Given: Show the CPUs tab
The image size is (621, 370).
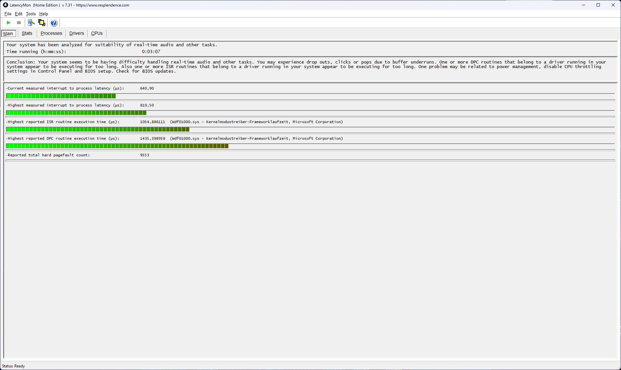Looking at the screenshot, I should point(97,33).
